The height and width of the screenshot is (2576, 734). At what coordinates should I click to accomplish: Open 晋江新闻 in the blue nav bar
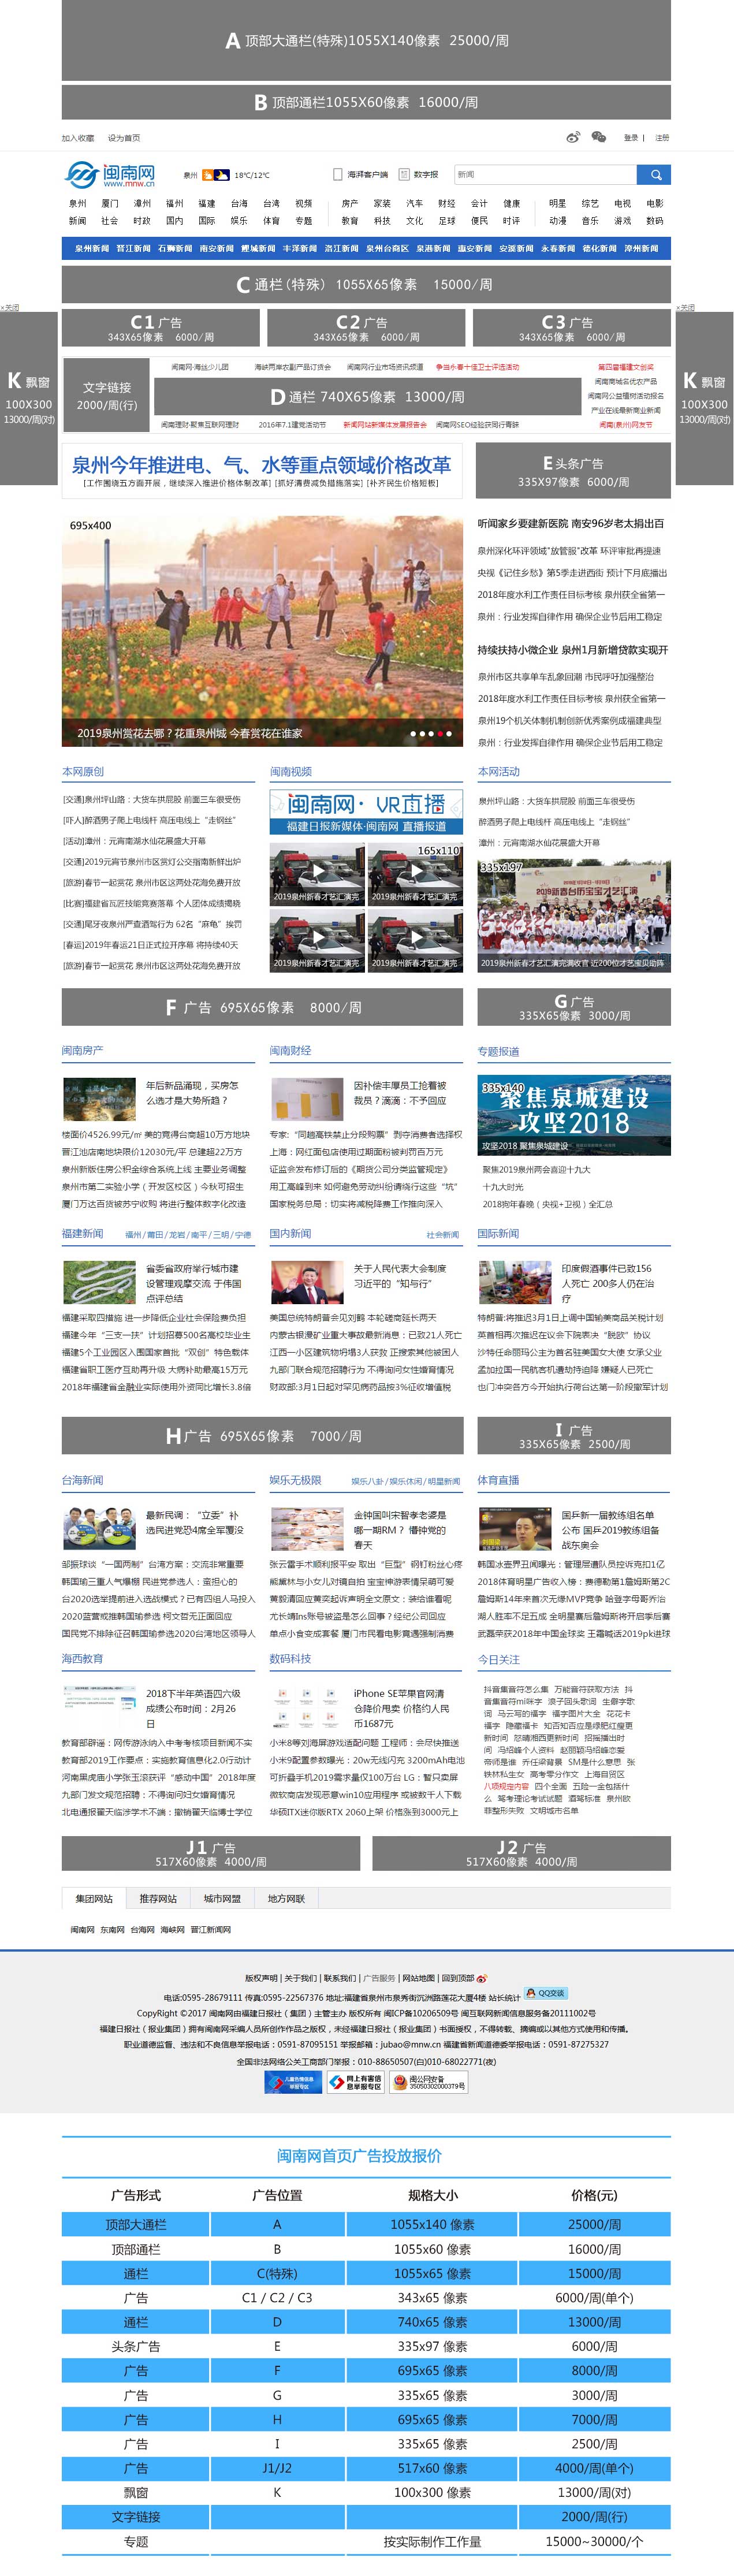(x=133, y=248)
